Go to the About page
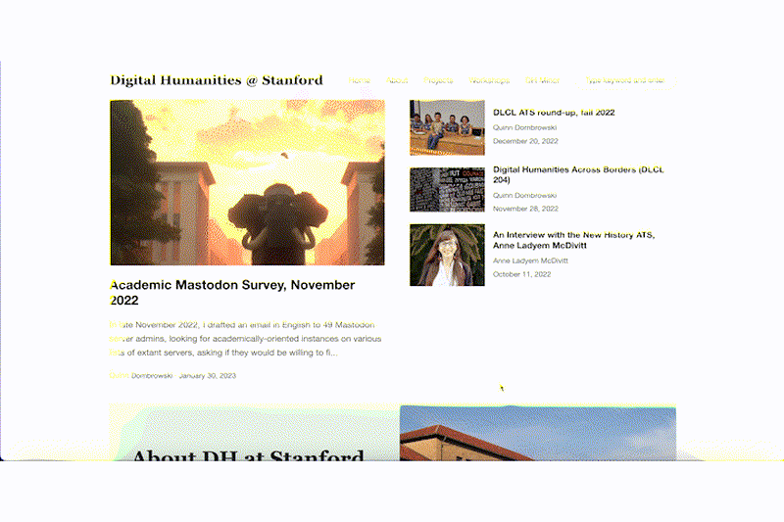784x522 pixels. pyautogui.click(x=397, y=80)
